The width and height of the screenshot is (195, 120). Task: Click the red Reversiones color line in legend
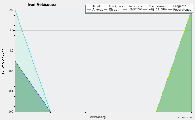click(x=170, y=10)
